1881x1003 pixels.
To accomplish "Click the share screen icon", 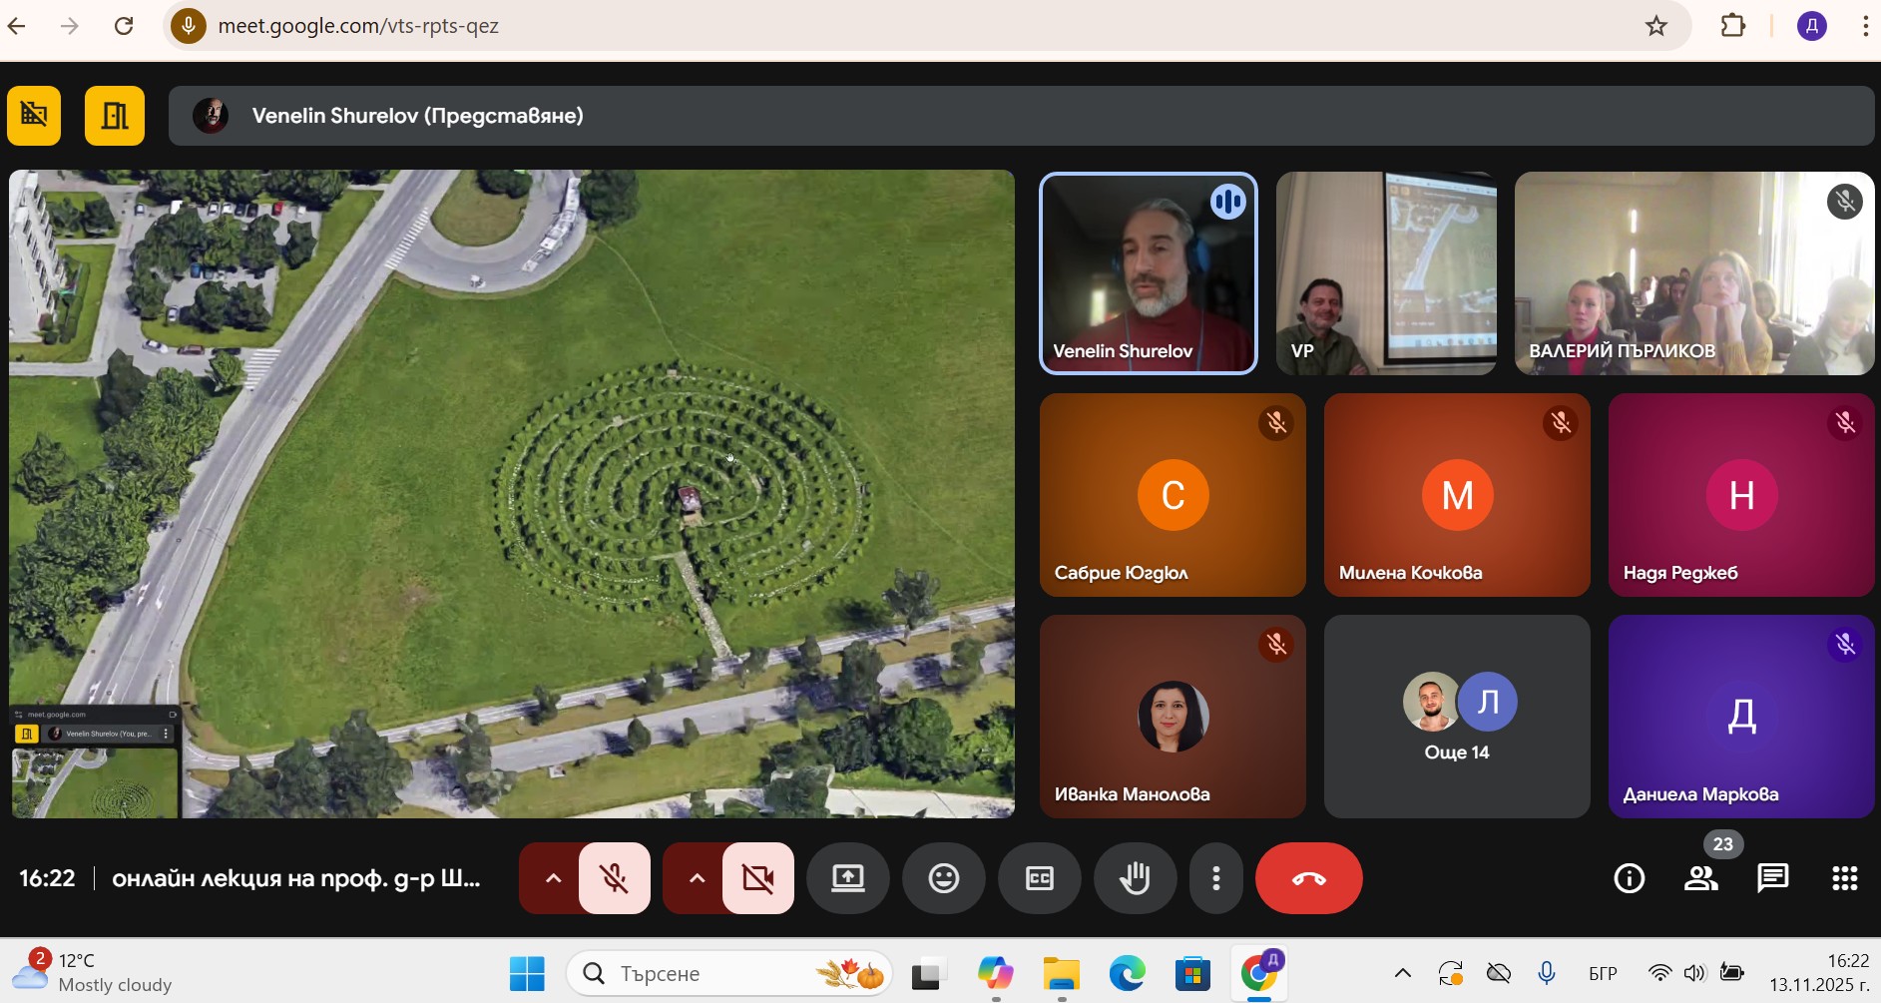I will click(847, 878).
